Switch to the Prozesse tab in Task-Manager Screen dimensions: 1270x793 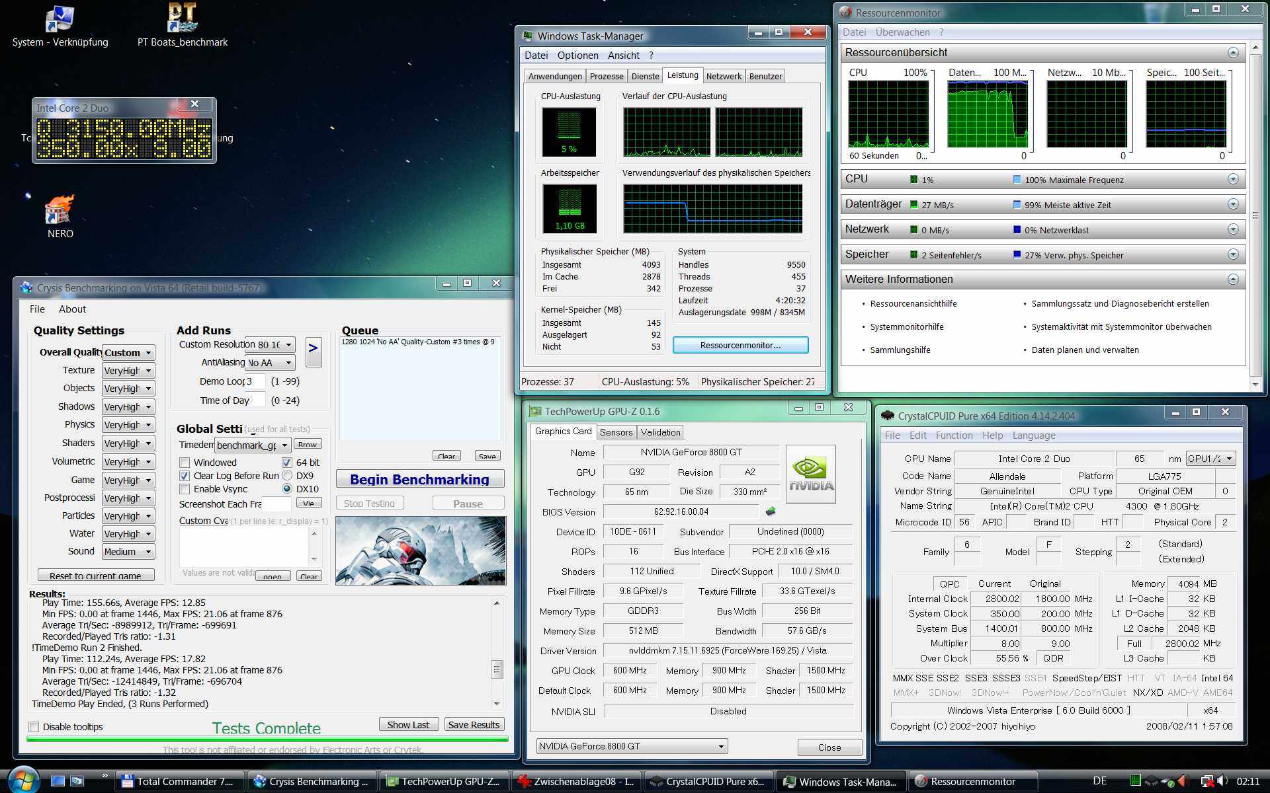[606, 76]
